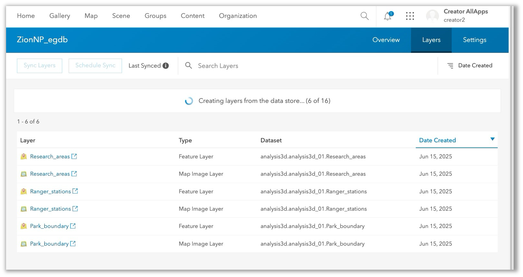The image size is (523, 277).
Task: Open Ranger_stations Map Image Layer external link icon
Action: (75, 209)
